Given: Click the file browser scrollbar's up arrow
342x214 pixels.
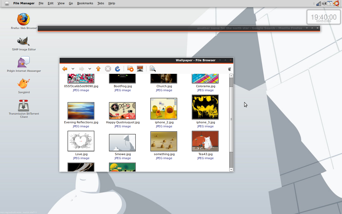Looking at the screenshot, I should (x=231, y=76).
